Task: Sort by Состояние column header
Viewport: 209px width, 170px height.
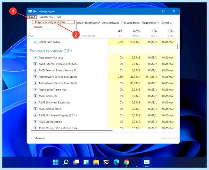Action: coord(88,36)
